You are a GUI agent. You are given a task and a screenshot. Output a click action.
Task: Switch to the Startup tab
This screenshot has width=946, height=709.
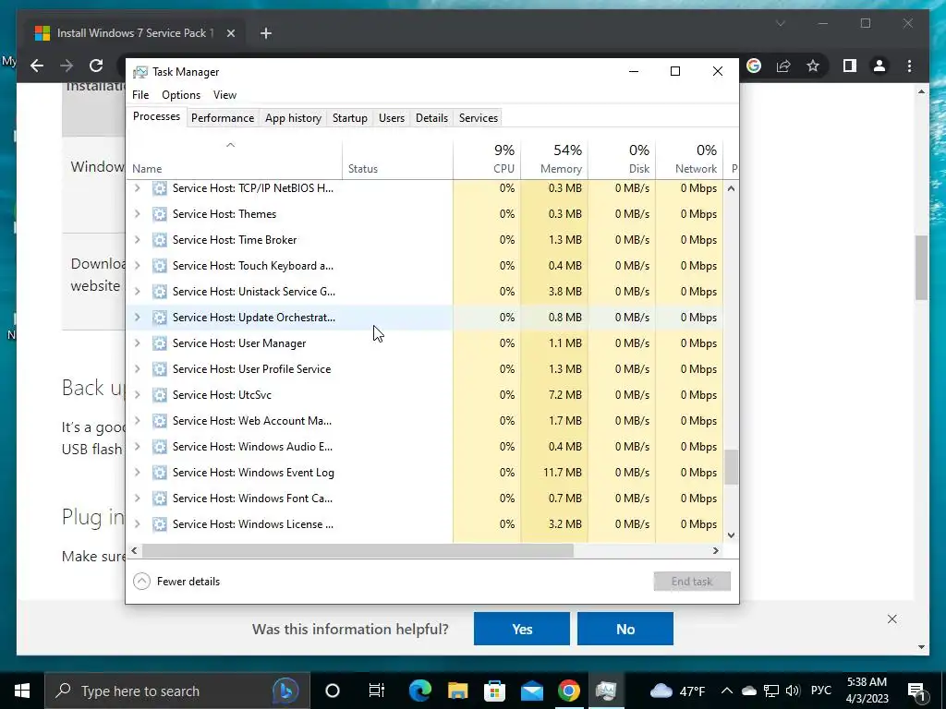click(x=350, y=118)
